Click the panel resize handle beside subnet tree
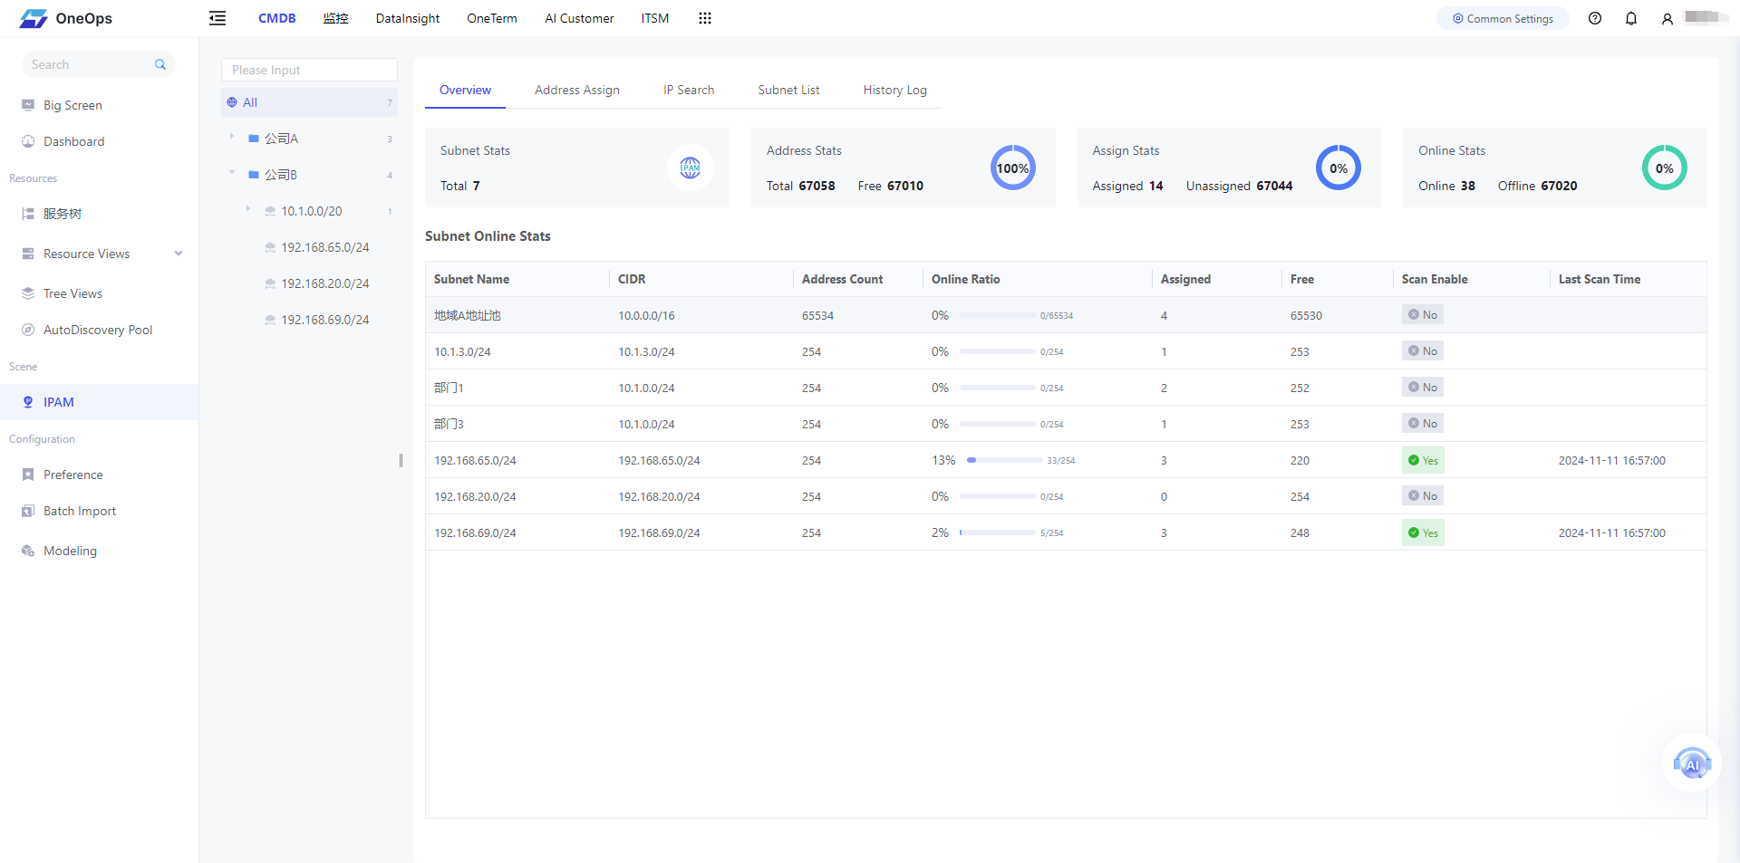This screenshot has height=863, width=1740. (x=401, y=460)
